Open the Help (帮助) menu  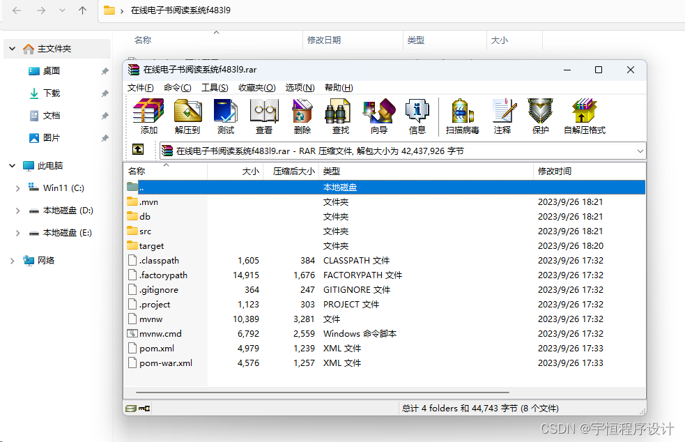pos(339,87)
